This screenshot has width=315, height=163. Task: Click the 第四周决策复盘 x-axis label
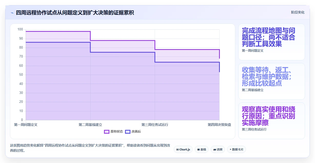point(219,125)
